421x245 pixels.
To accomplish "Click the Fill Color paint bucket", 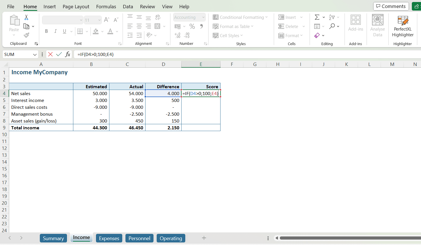I will tap(96, 31).
